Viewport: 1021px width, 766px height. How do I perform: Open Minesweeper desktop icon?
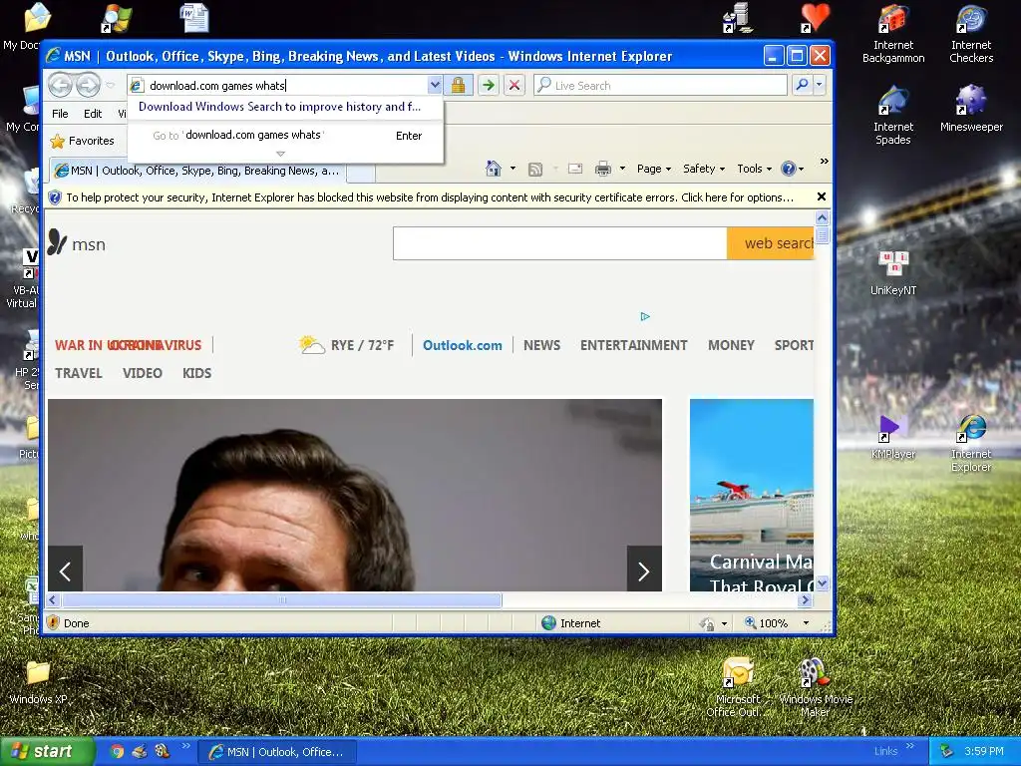click(x=971, y=109)
